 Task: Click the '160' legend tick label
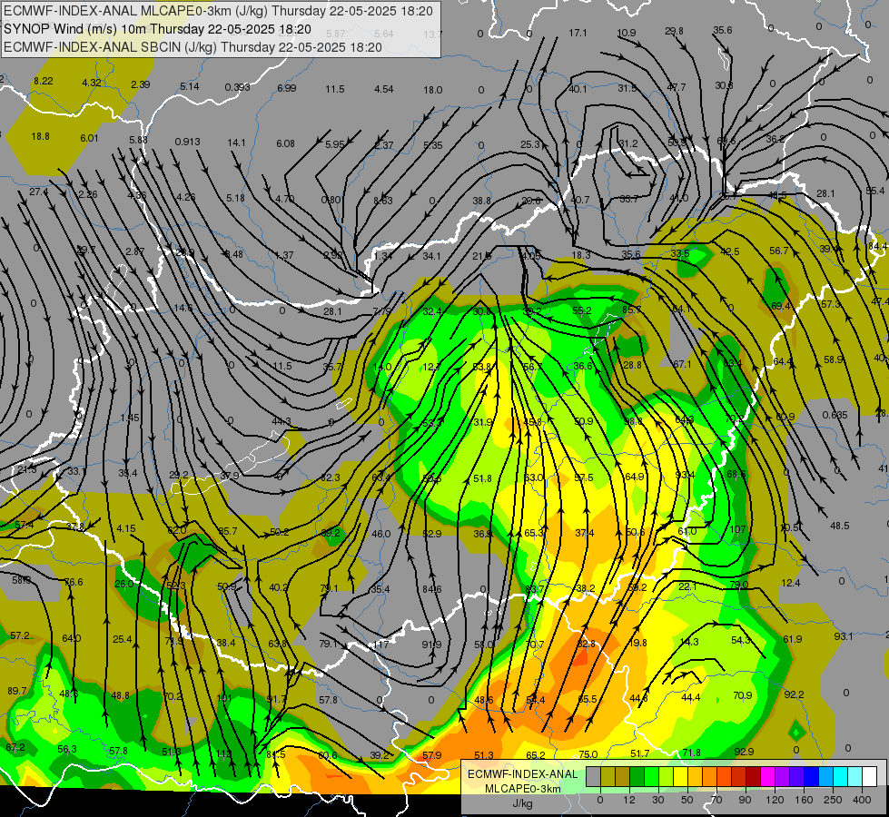(x=804, y=800)
